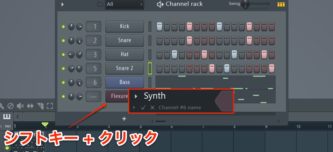The width and height of the screenshot is (333, 152).
Task: Adjust the Swing knob
Action: click(246, 4)
